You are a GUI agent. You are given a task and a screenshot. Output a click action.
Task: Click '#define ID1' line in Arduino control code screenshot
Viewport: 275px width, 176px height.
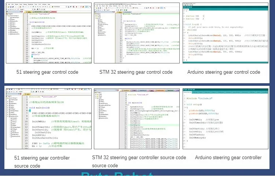pyautogui.click(x=195, y=16)
